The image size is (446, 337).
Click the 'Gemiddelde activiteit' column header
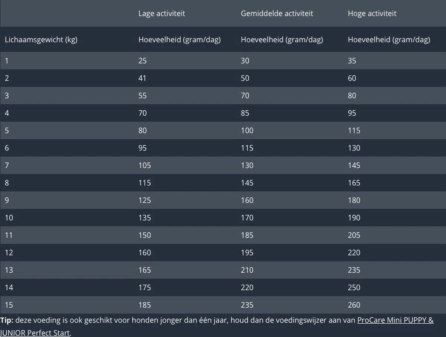point(277,13)
